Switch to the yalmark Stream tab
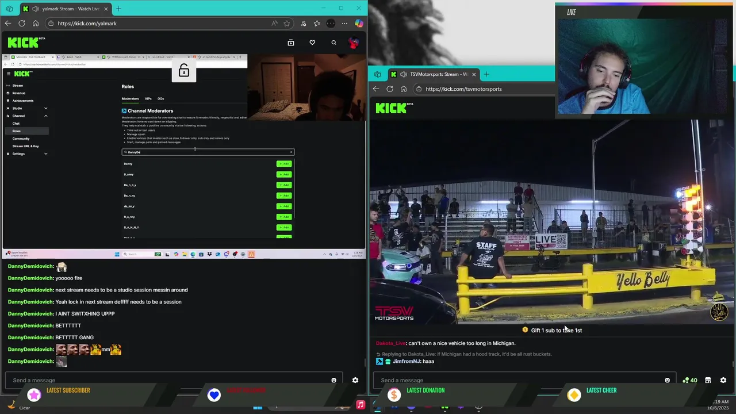This screenshot has width=736, height=414. [64, 9]
